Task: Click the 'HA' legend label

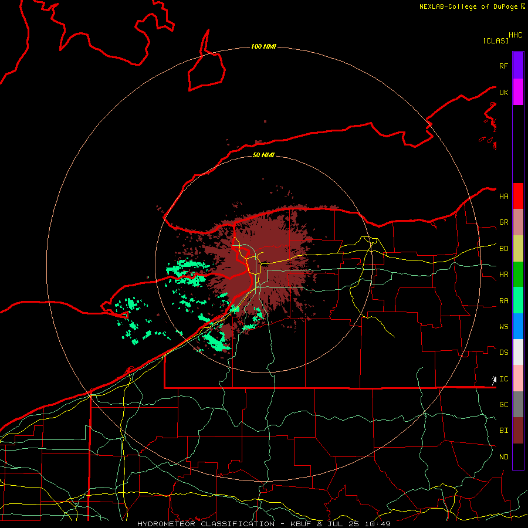Action: click(x=503, y=197)
